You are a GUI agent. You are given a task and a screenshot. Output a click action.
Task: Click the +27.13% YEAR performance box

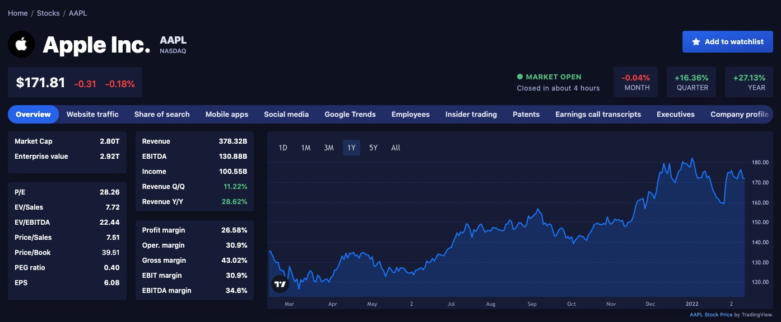[749, 82]
